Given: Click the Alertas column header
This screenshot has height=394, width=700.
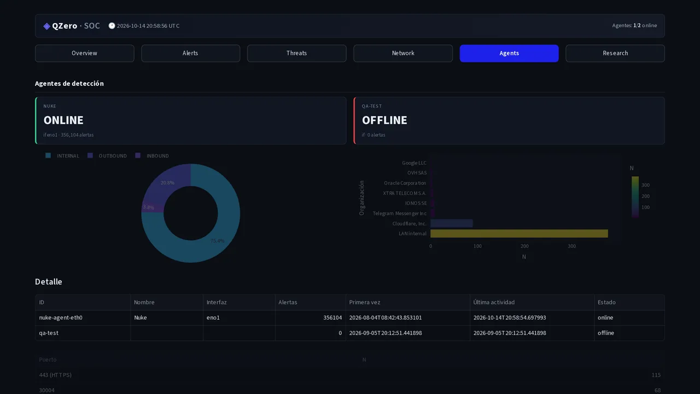Looking at the screenshot, I should pyautogui.click(x=311, y=302).
